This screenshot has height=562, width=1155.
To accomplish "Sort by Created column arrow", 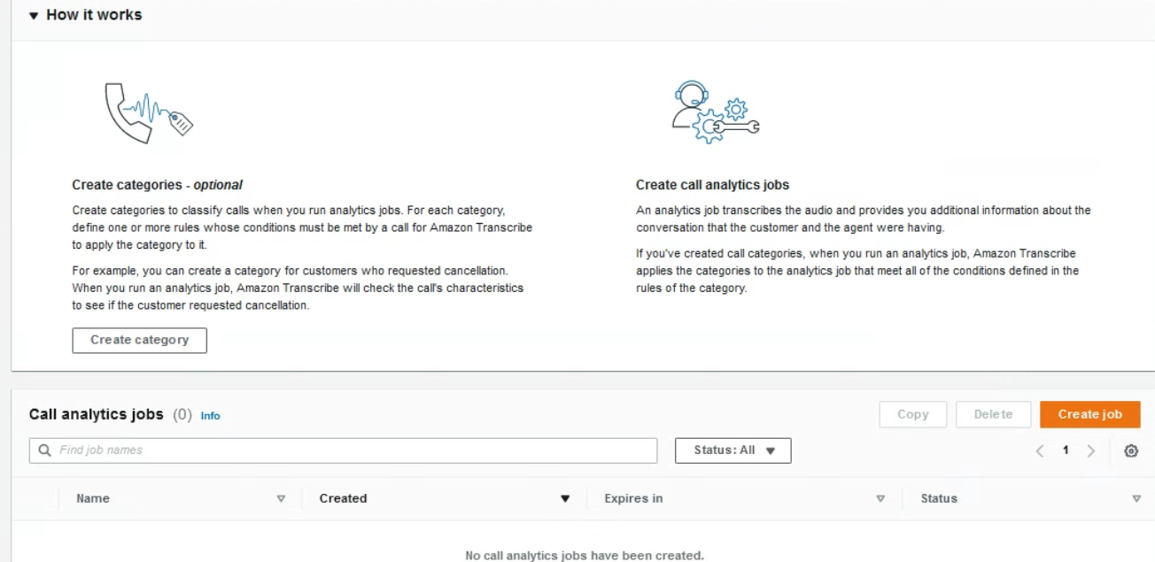I will (565, 499).
